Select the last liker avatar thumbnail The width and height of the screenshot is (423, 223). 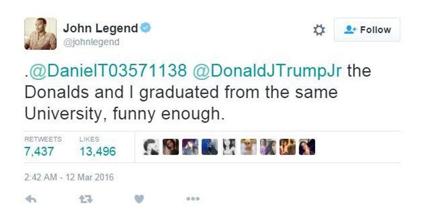(x=307, y=147)
